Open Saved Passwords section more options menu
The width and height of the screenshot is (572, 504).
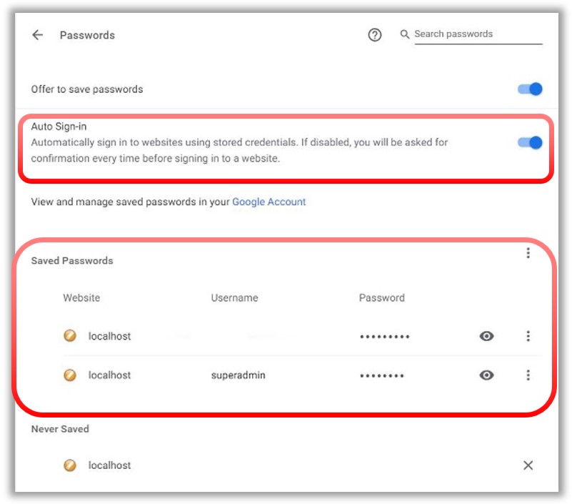528,253
